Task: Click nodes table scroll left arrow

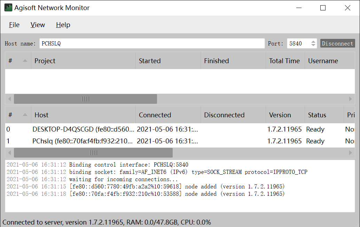Action: [9, 153]
